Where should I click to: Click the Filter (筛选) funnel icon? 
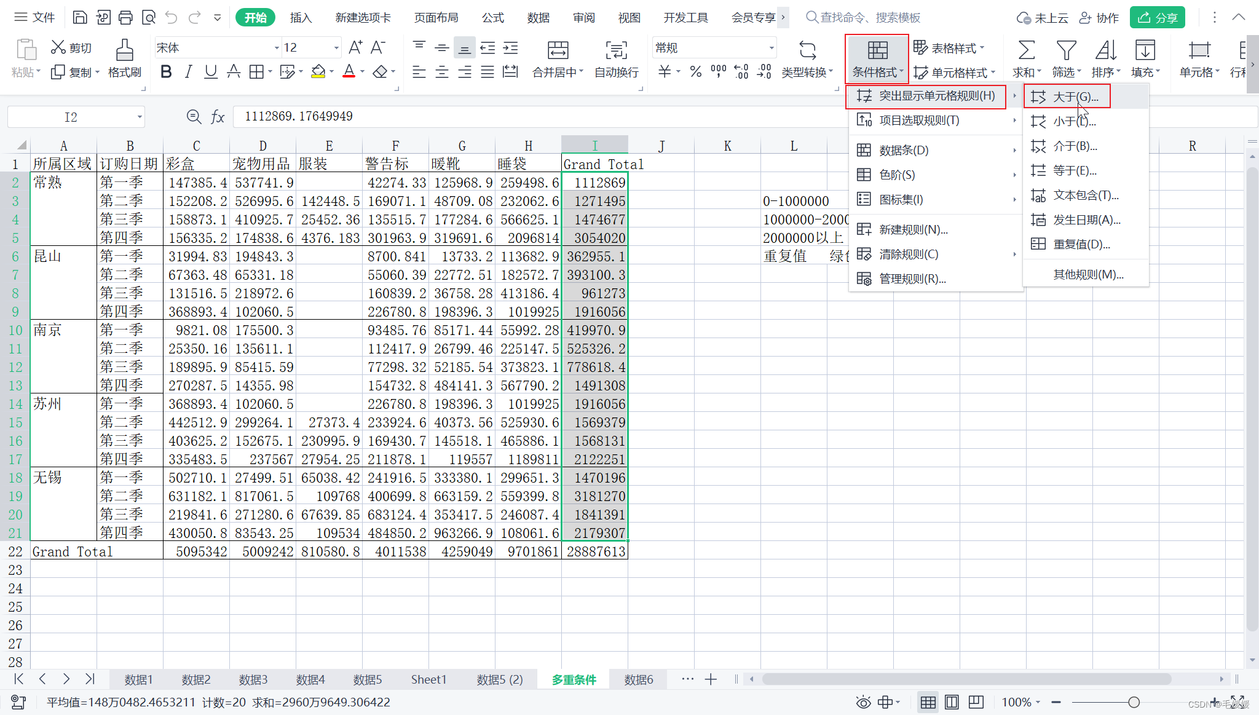pos(1065,50)
